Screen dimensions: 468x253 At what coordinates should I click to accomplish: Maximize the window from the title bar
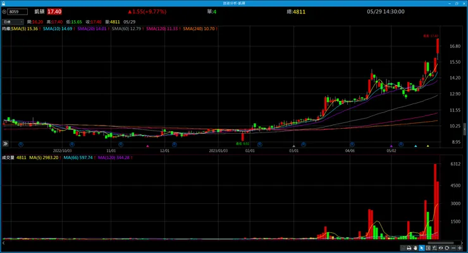coord(457,3)
